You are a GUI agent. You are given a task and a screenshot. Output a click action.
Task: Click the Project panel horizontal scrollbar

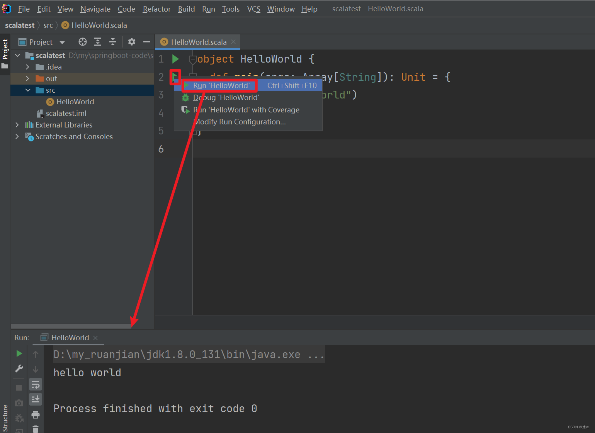(71, 326)
